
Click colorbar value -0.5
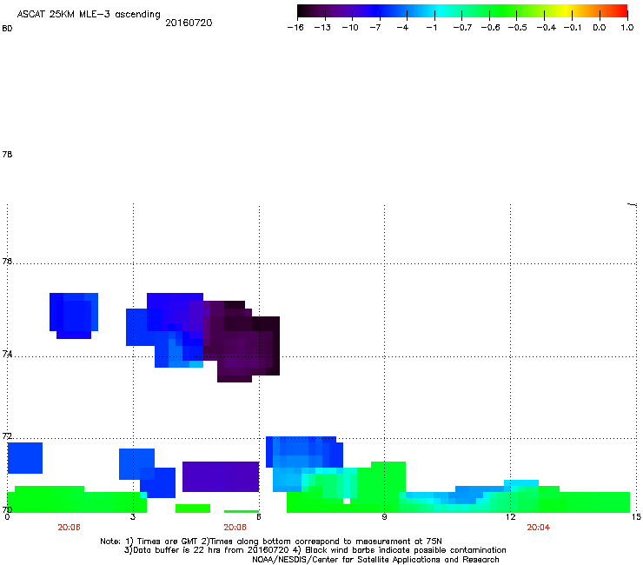(517, 28)
